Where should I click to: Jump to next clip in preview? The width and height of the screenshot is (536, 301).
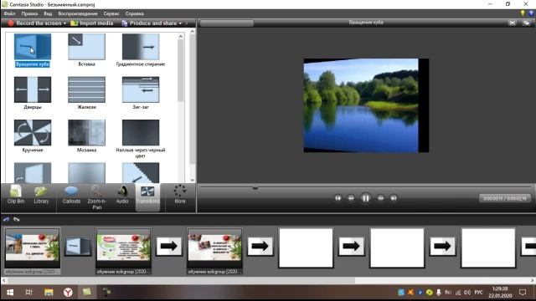[x=394, y=198]
